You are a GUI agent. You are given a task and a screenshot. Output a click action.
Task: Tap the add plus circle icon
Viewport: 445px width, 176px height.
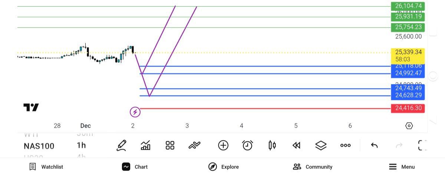[223, 146]
